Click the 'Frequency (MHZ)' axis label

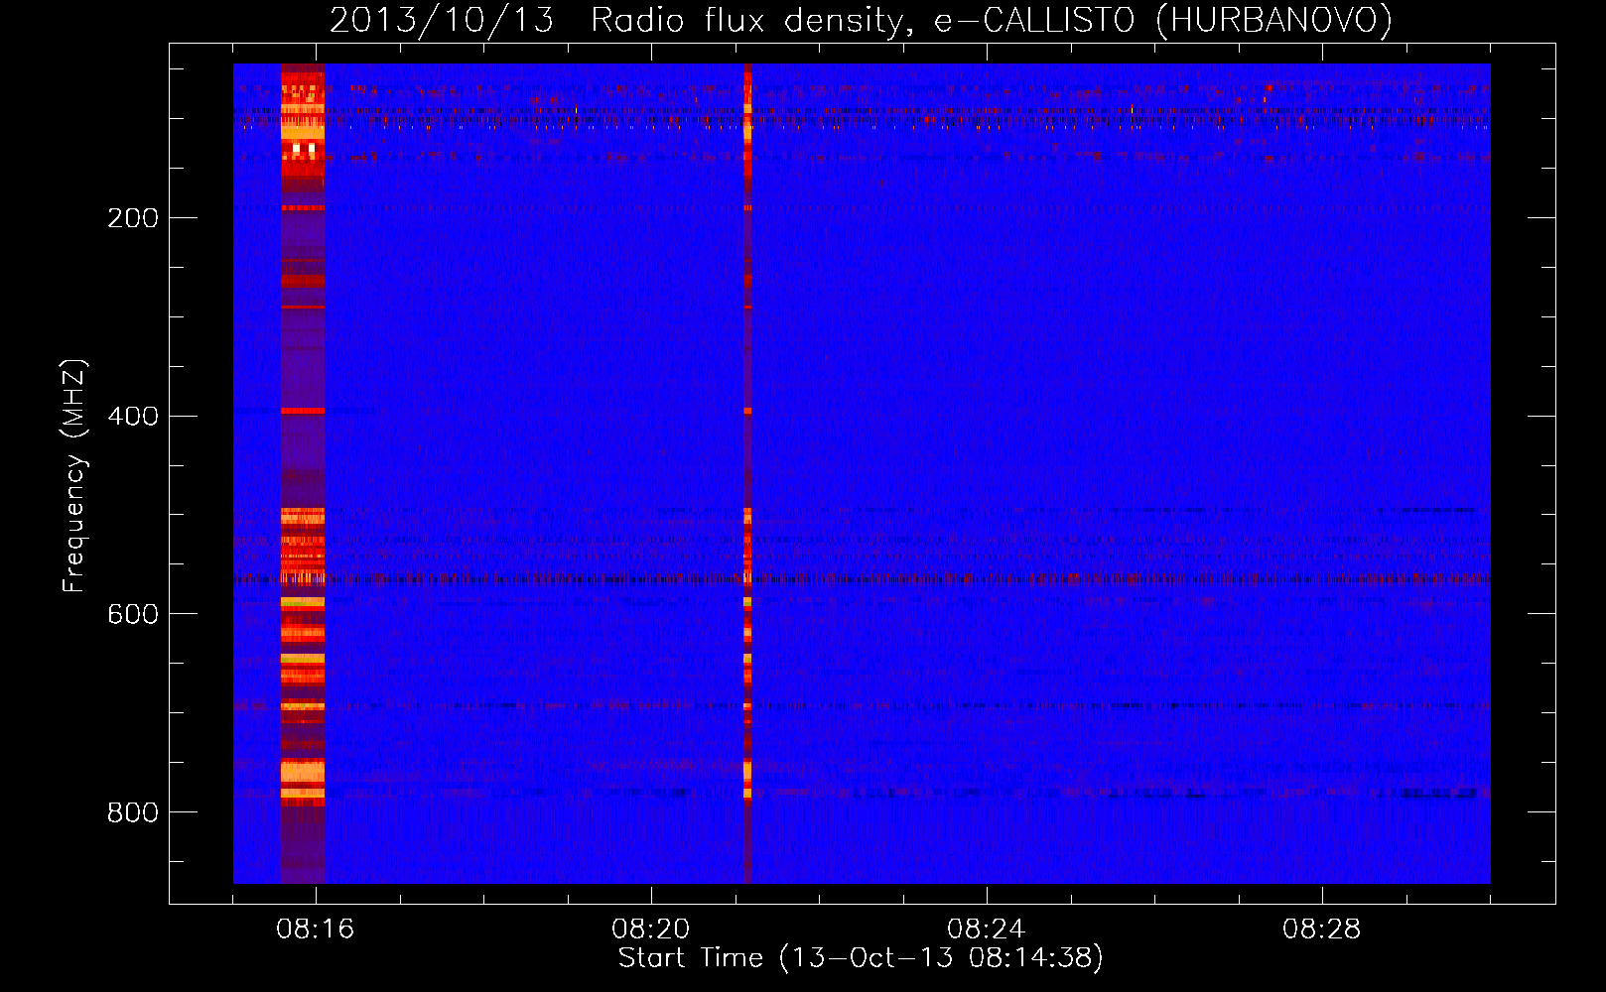tap(74, 476)
